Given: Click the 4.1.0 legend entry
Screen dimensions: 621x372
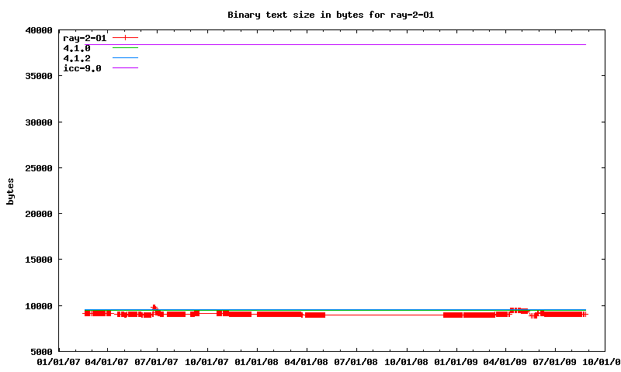Looking at the screenshot, I should [x=76, y=48].
